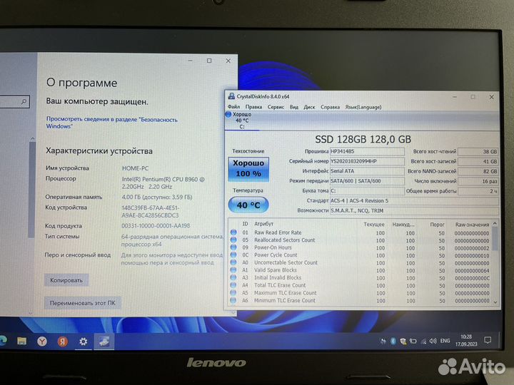Click the Intel(R) Pentium(R) CPU B960 text
Image resolution: width=514 pixels, height=385 pixels.
(x=163, y=183)
